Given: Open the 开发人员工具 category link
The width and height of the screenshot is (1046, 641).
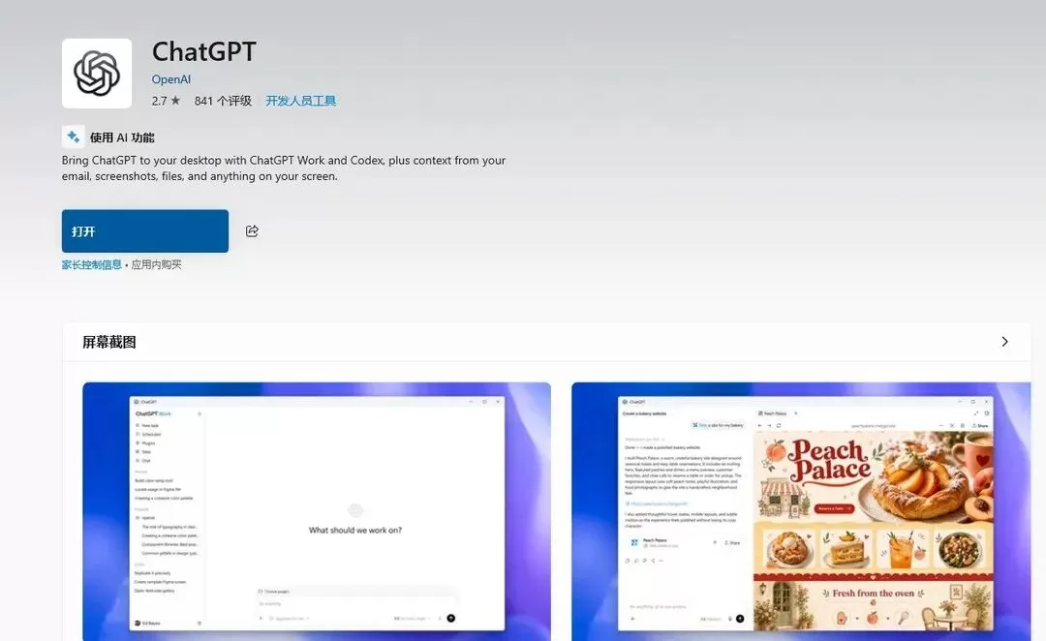Looking at the screenshot, I should tap(301, 101).
